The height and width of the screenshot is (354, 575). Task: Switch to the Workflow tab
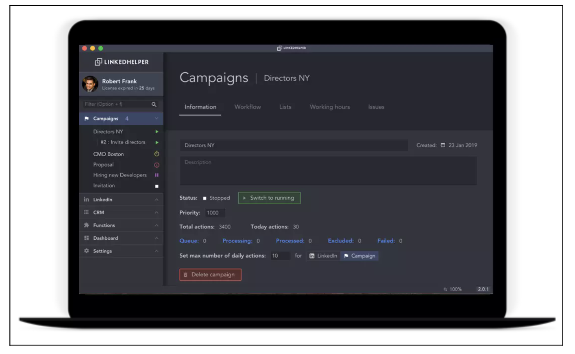247,107
